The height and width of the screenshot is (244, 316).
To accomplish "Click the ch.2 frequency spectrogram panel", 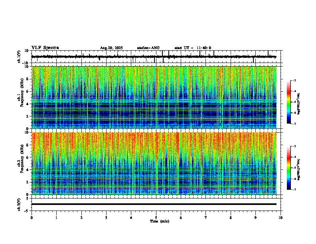I will coord(154,163).
